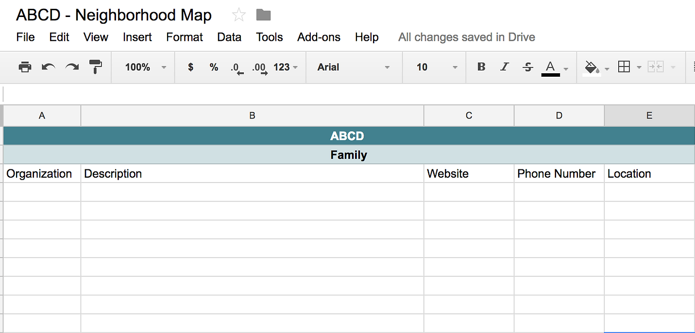Open the 100% zoom dropdown

(x=145, y=67)
